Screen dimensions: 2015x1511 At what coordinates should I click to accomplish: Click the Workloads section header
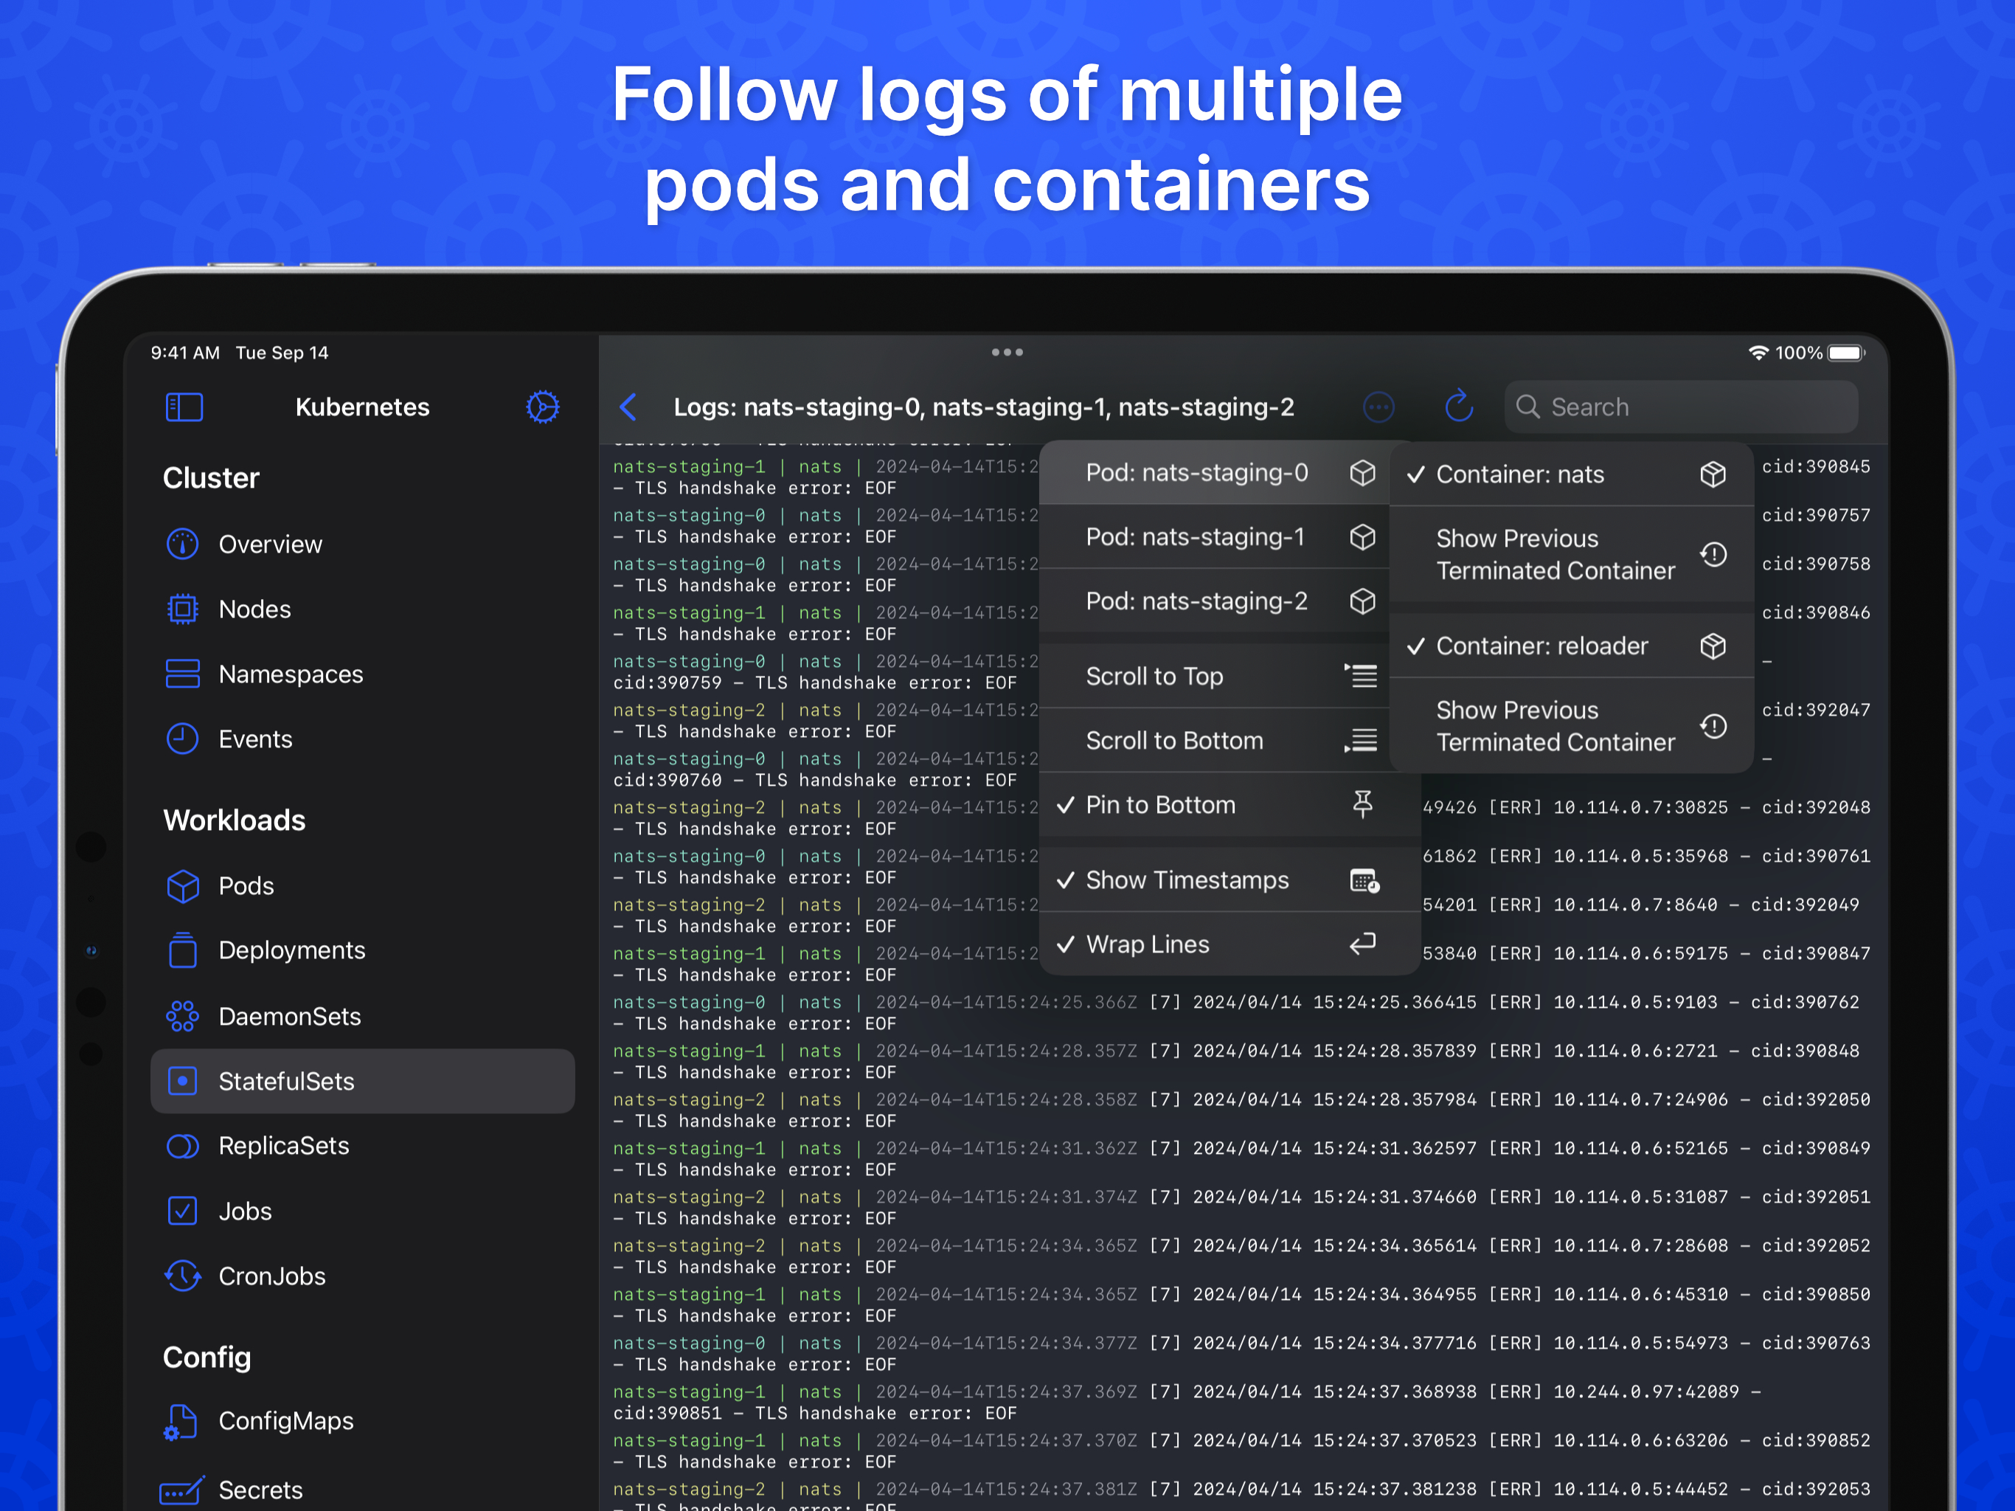click(x=234, y=820)
